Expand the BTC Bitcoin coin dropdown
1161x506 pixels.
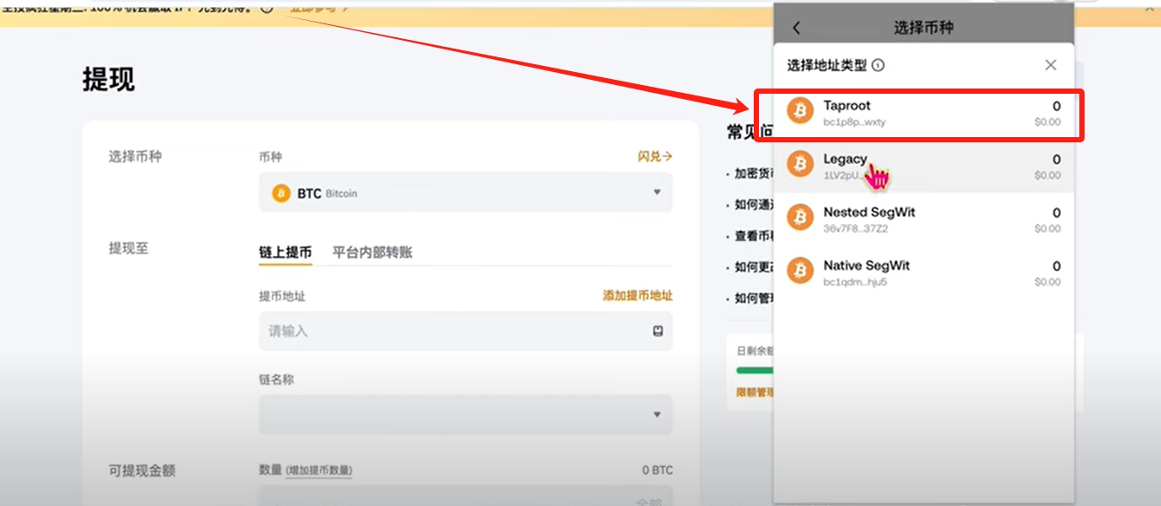pyautogui.click(x=465, y=193)
